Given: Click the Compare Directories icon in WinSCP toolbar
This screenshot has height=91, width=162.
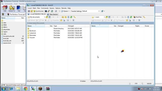Looking at the screenshot, I should click(x=29, y=11).
